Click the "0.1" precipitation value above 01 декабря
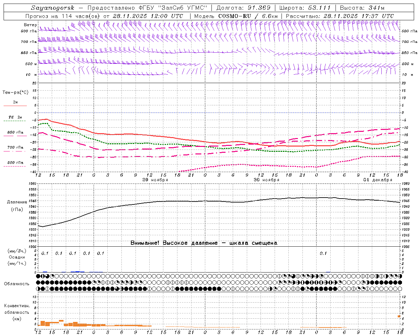 coord(323,254)
